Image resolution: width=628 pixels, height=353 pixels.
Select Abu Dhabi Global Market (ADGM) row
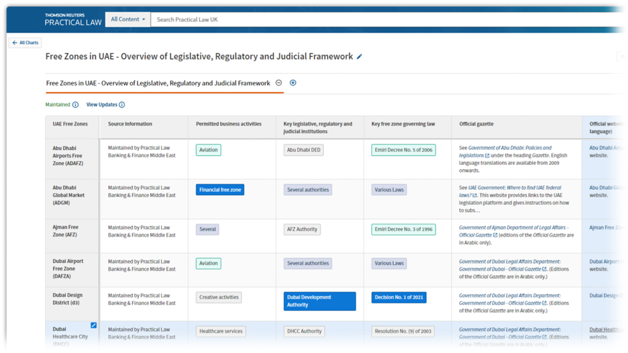coord(69,195)
